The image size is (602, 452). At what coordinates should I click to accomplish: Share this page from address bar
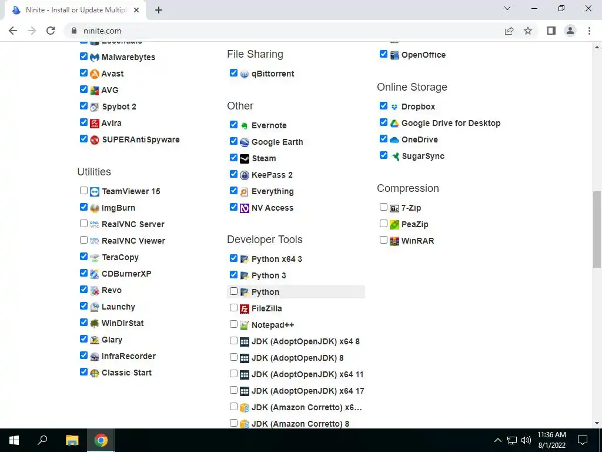(x=509, y=31)
